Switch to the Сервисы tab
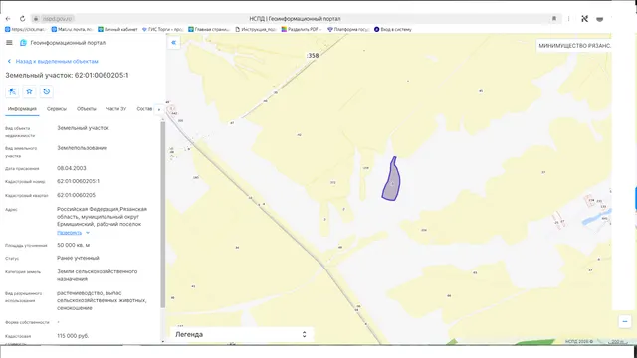Viewport: 637px width, 358px height. [57, 109]
